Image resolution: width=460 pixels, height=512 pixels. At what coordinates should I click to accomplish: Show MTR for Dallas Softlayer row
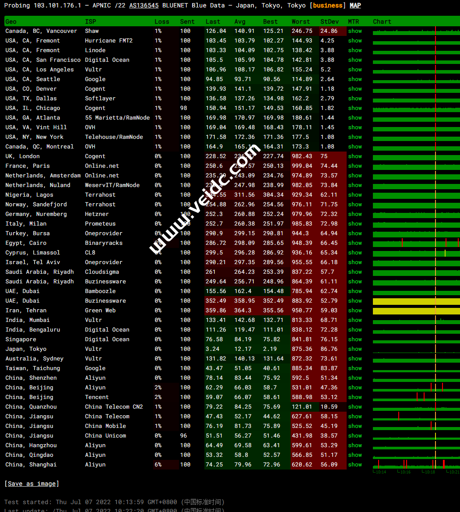coord(355,98)
